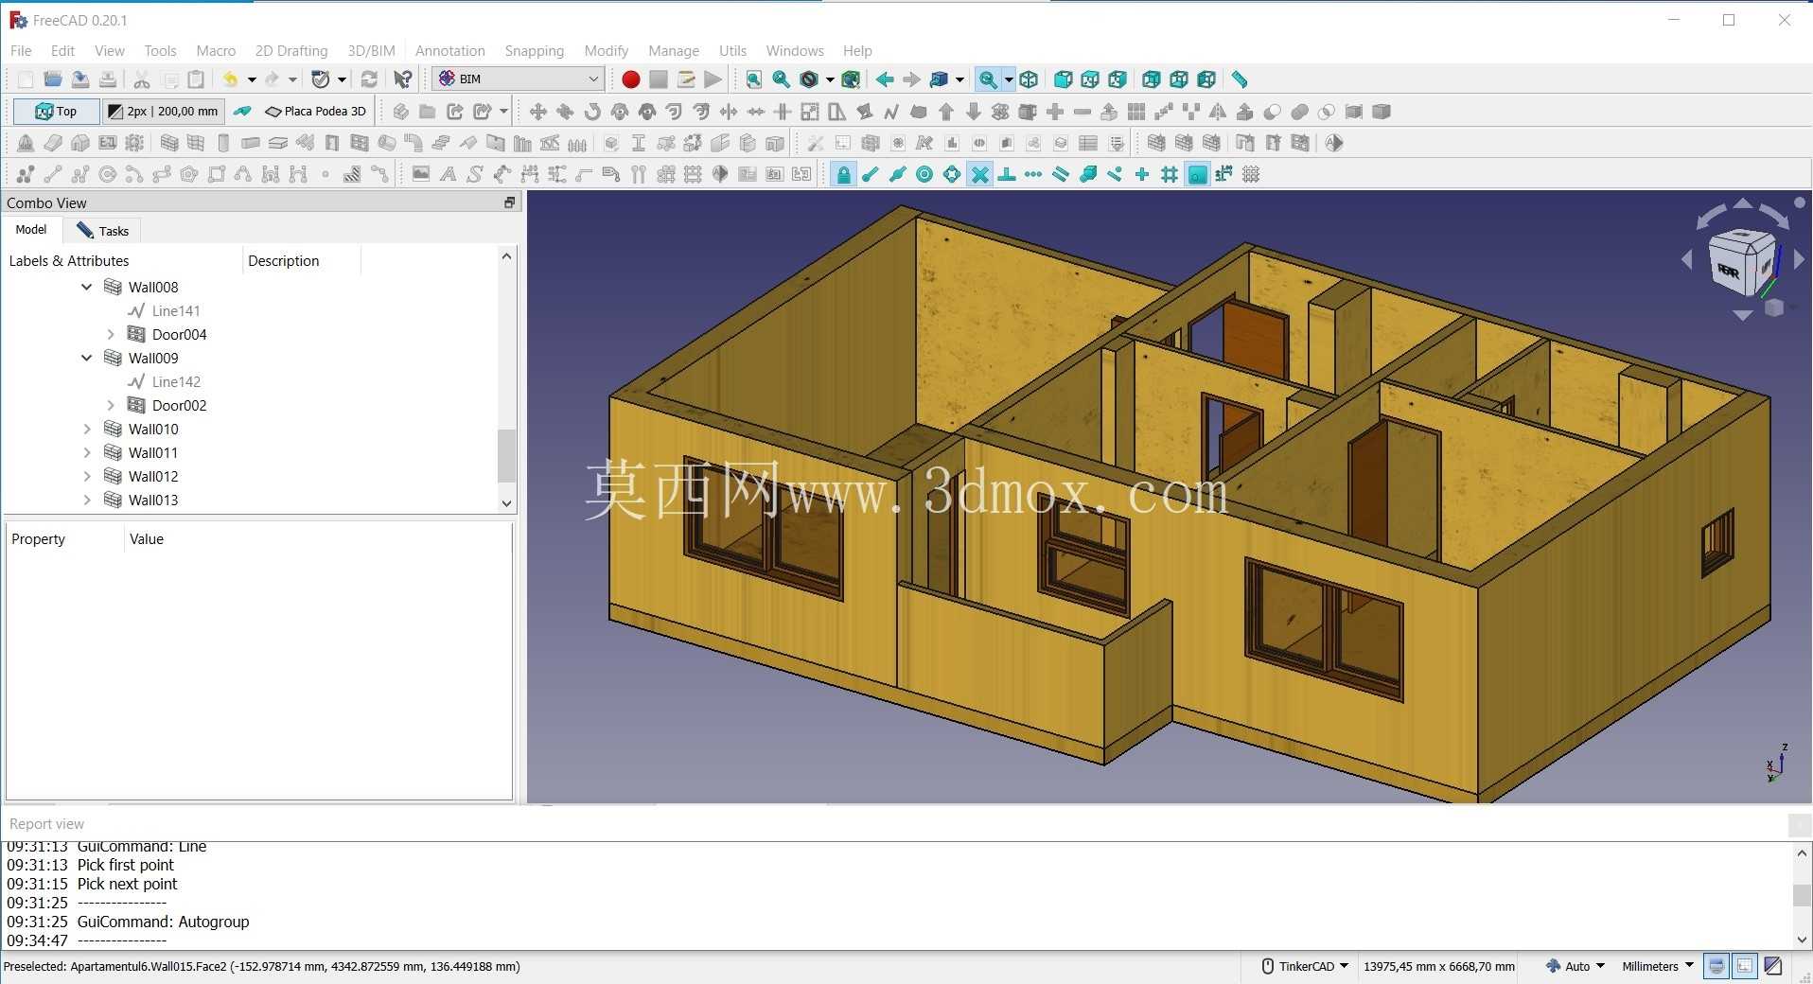Viewport: 1813px width, 984px height.
Task: Toggle Snap Center circle icon
Action: 924,174
